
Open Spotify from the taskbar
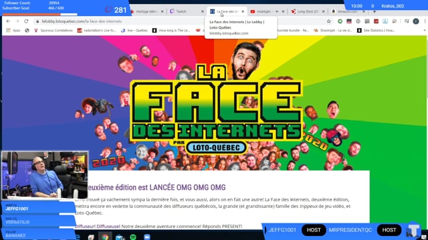pyautogui.click(x=133, y=237)
